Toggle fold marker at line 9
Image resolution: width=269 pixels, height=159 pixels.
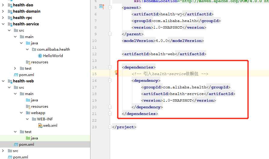click(x=110, y=34)
